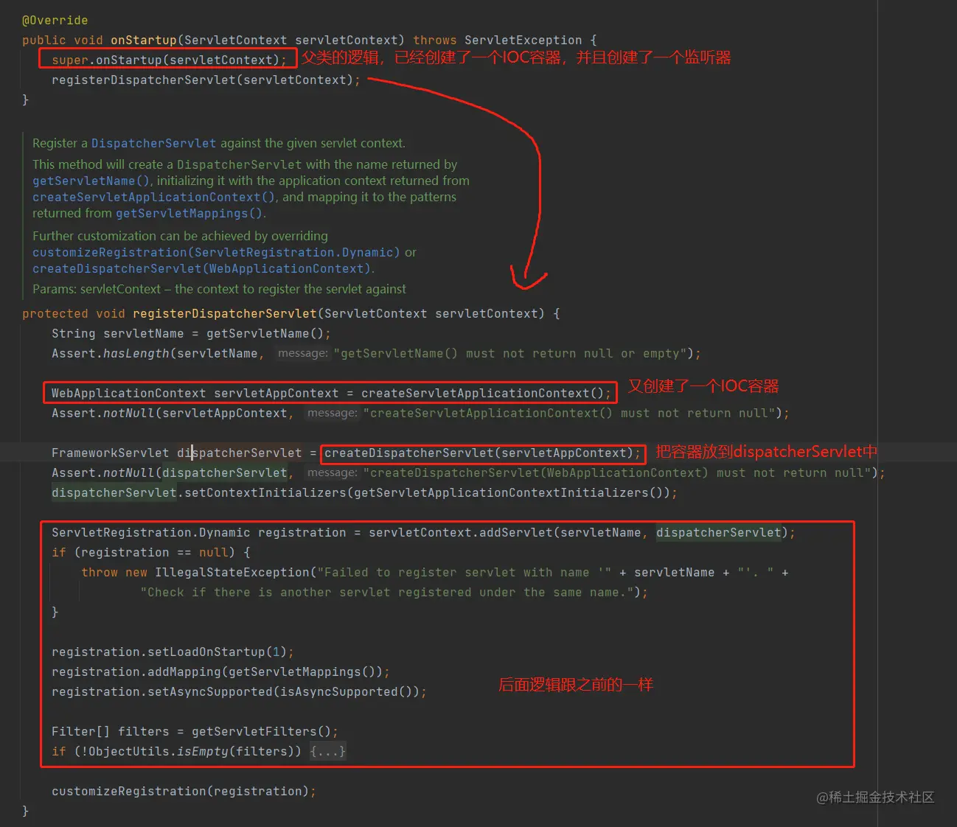Click the isAsyncSupported() call
Image resolution: width=957 pixels, height=827 pixels.
tap(347, 691)
